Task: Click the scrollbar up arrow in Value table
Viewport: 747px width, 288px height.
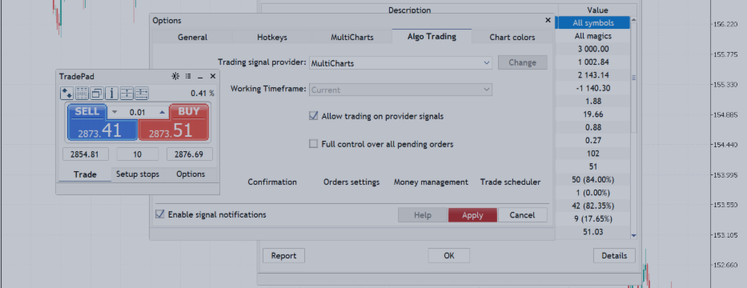Action: [633, 20]
